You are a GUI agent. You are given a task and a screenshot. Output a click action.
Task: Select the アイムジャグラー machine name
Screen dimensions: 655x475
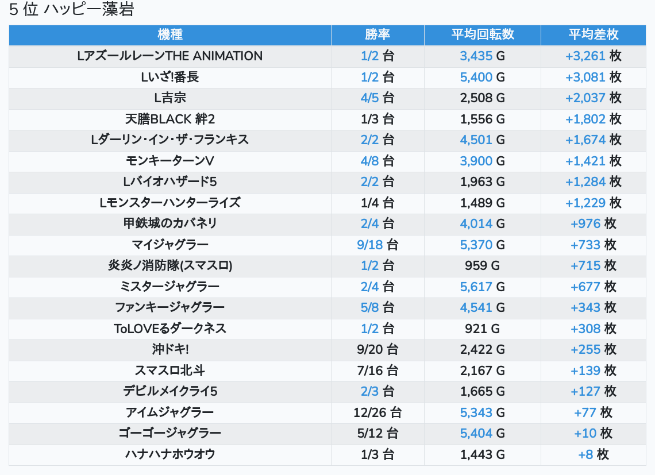tap(170, 413)
